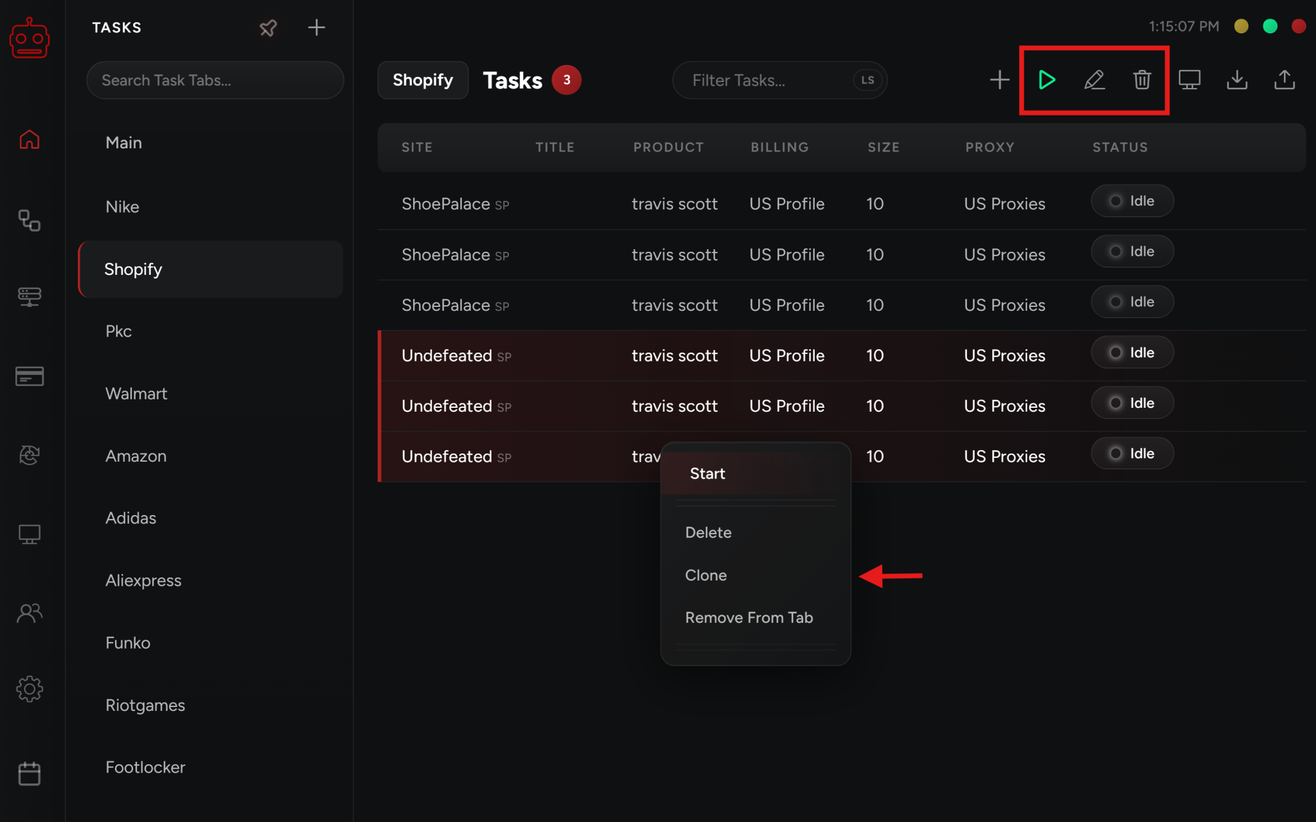1316x822 pixels.
Task: Click the green Start tasks play icon
Action: click(1047, 80)
